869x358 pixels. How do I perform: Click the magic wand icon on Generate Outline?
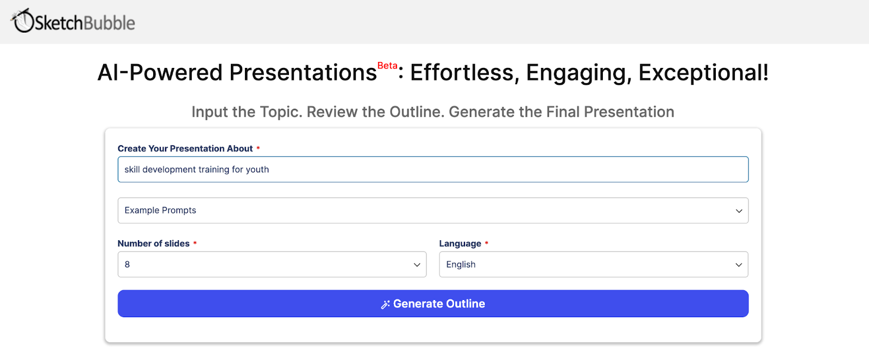[385, 304]
